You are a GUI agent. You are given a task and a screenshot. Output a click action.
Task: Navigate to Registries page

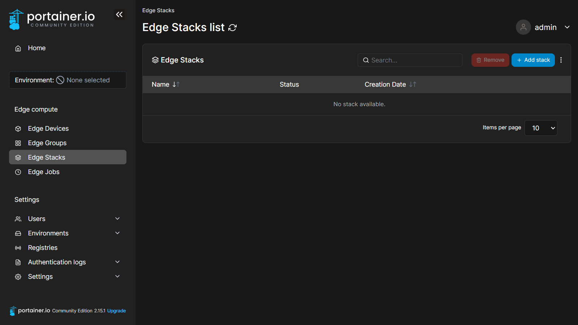[x=43, y=248]
